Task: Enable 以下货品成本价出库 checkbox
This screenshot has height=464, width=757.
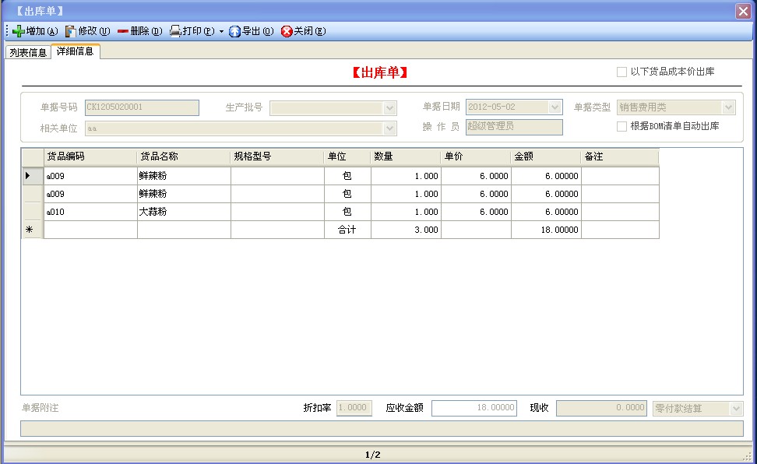Action: [x=621, y=72]
